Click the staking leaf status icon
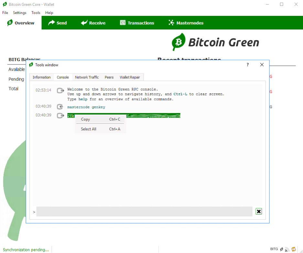The height and width of the screenshot is (253, 303). [282, 249]
